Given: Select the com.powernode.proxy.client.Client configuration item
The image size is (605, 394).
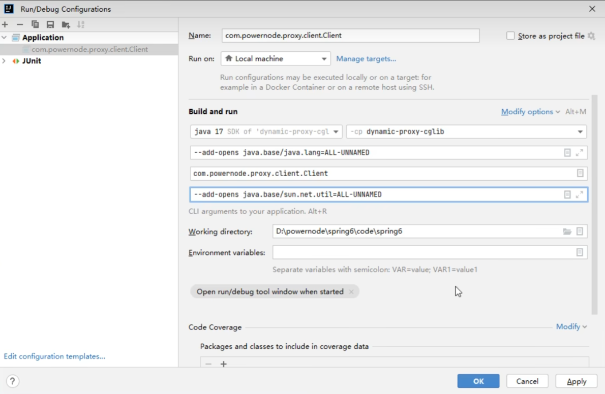Looking at the screenshot, I should [89, 49].
